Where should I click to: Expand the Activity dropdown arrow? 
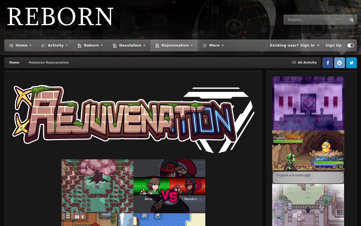66,45
